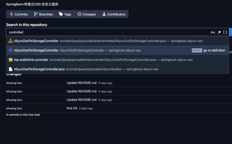
Task: Select the AliyunOssPicStorageController go to definition result
Action: tap(118, 50)
